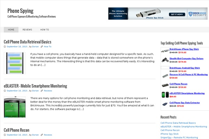The height and width of the screenshot is (139, 209).
Task: Open author Dorian under Cell Phone Data Retrieval Basics
Action: click(35, 47)
